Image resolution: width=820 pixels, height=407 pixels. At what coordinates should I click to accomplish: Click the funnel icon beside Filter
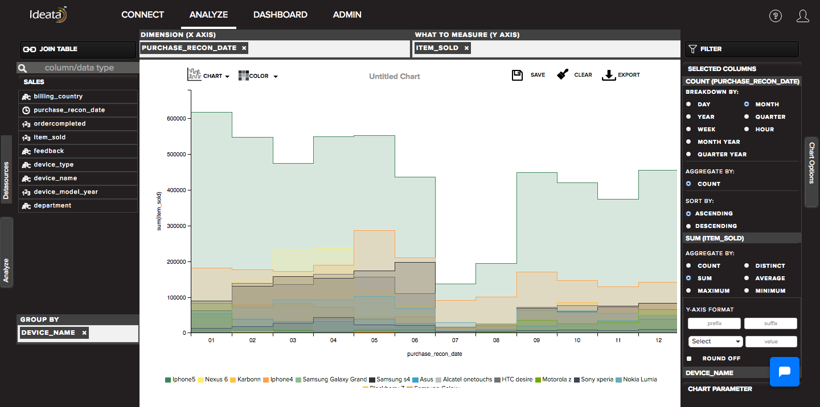[693, 49]
